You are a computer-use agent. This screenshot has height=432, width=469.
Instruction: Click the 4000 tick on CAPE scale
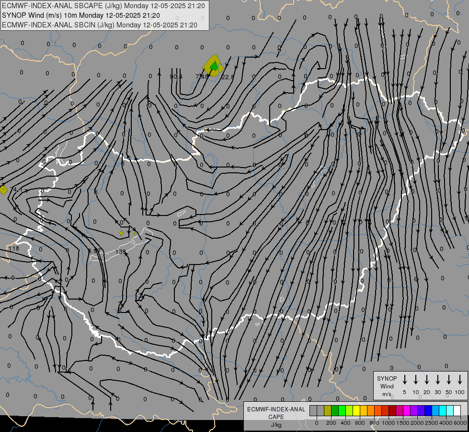446,423
